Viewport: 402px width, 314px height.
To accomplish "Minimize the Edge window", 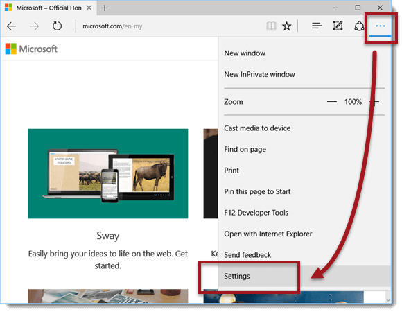I will [336, 8].
